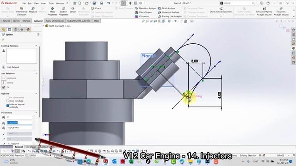
Task: Open Interference Detection tool
Action: click(22, 12)
